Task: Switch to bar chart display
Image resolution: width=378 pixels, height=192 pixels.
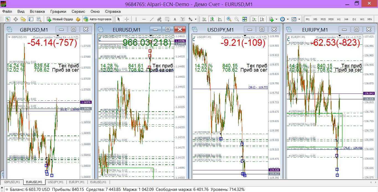Action: 204,19
